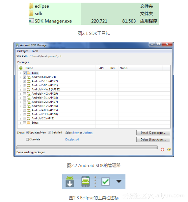The image size is (188, 202).
Task: Expand the Android 5.1.1 (API 22) node
Action: click(20, 81)
